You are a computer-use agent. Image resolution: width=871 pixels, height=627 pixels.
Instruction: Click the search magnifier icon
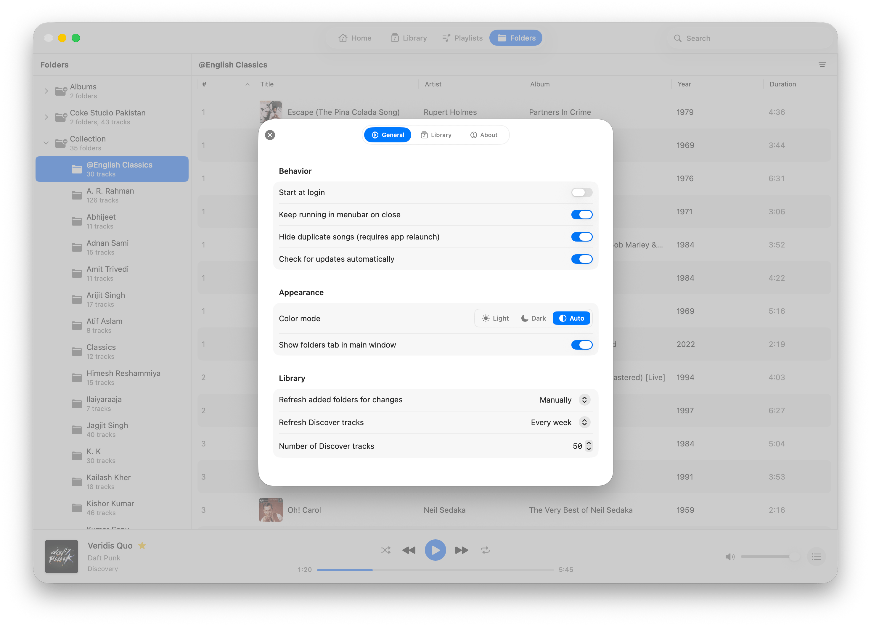point(678,38)
